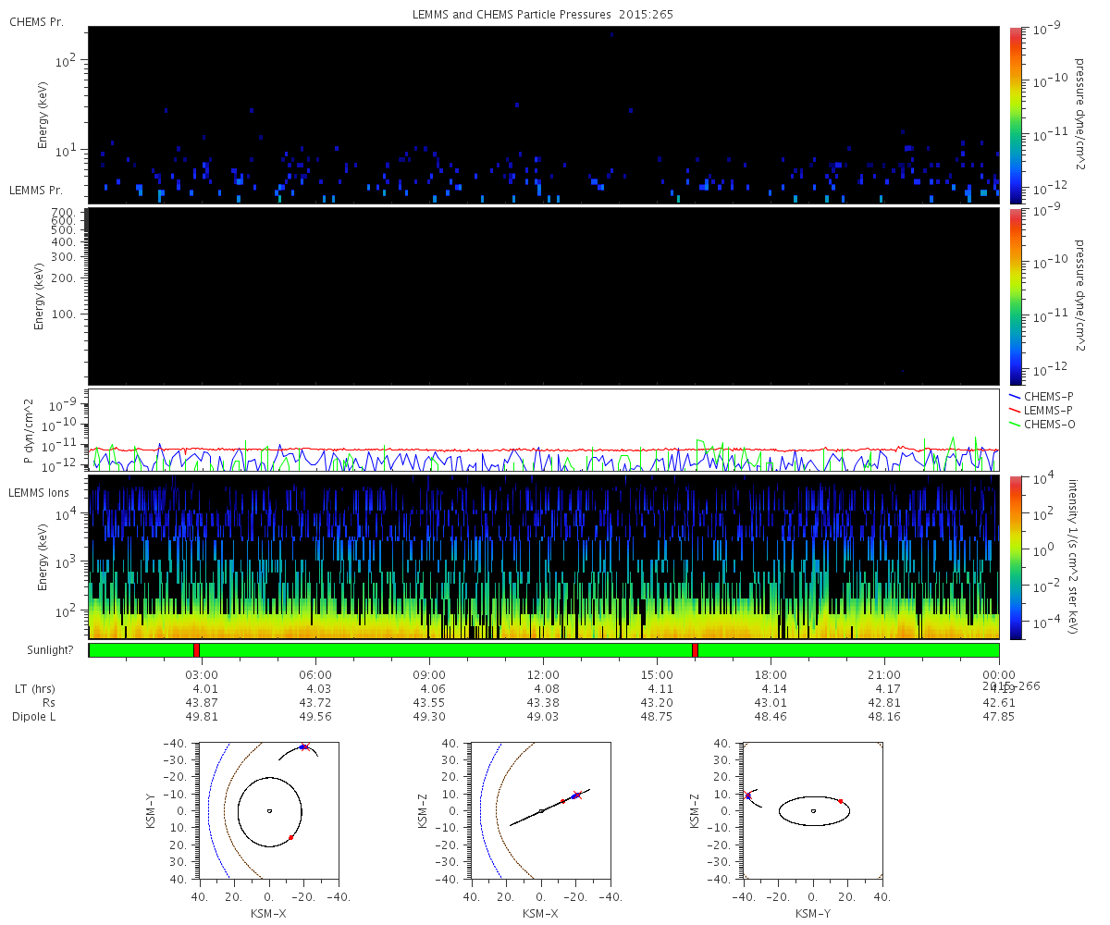Click the Sunlight? row label
This screenshot has width=1110, height=925.
pos(43,650)
